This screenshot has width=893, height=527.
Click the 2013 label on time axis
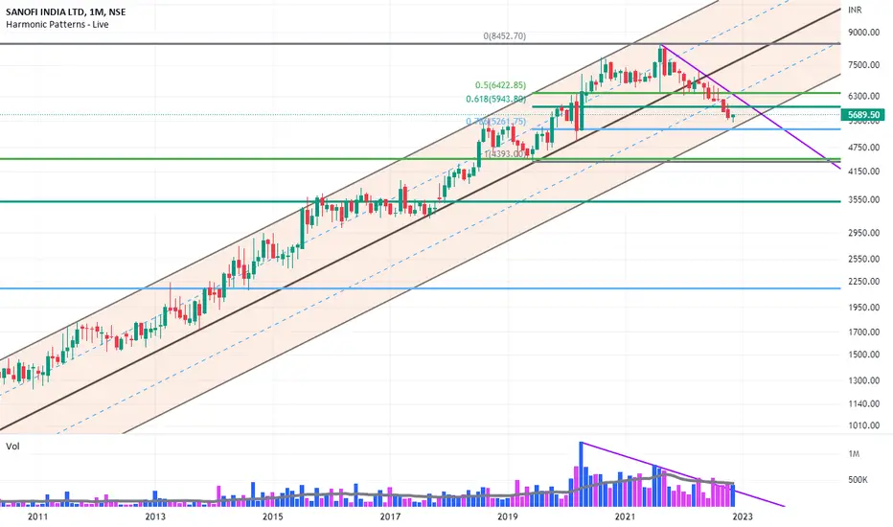tap(155, 516)
